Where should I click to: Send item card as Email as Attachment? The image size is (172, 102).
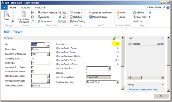[x=101, y=13]
